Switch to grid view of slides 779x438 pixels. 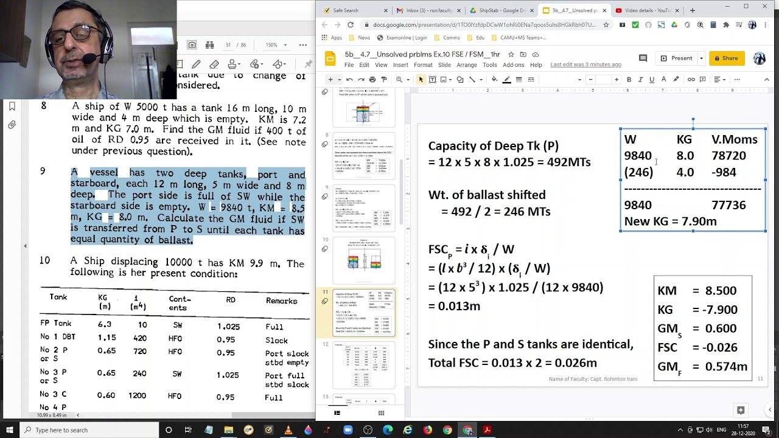381,414
